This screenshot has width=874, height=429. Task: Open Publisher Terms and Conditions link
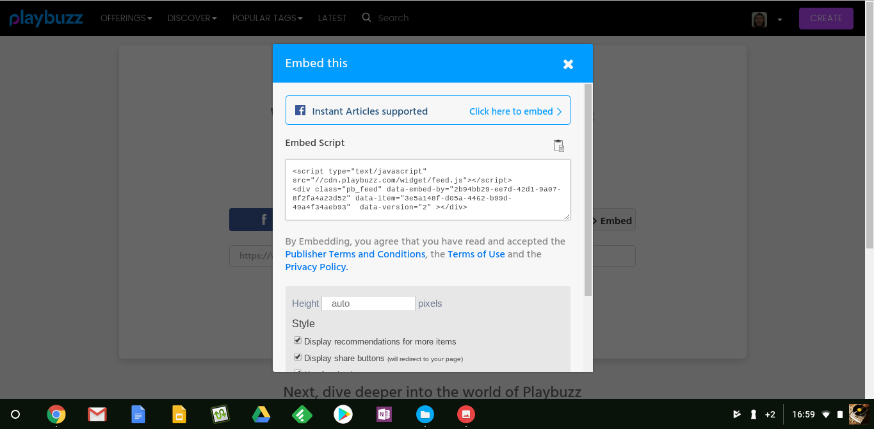pos(355,254)
